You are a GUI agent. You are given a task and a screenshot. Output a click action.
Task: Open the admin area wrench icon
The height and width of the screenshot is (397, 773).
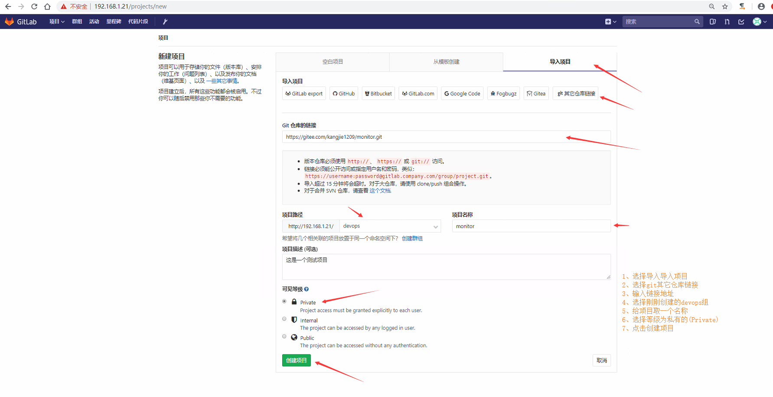(165, 22)
